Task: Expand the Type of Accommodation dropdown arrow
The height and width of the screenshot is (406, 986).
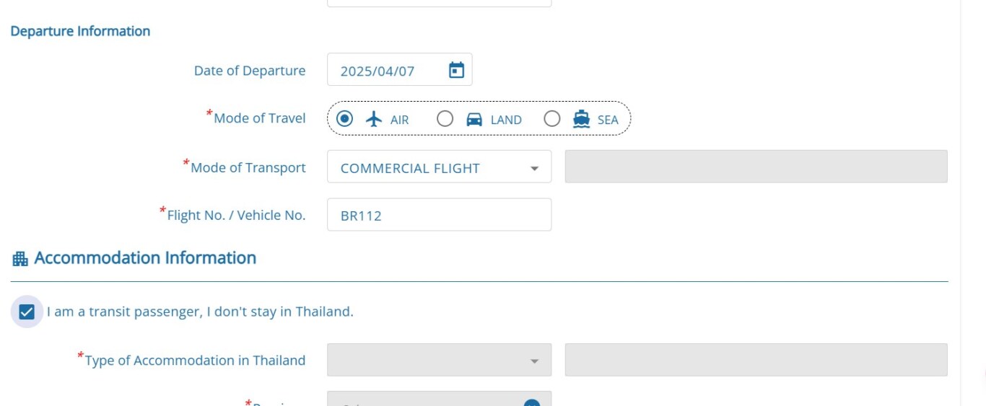Action: coord(534,361)
